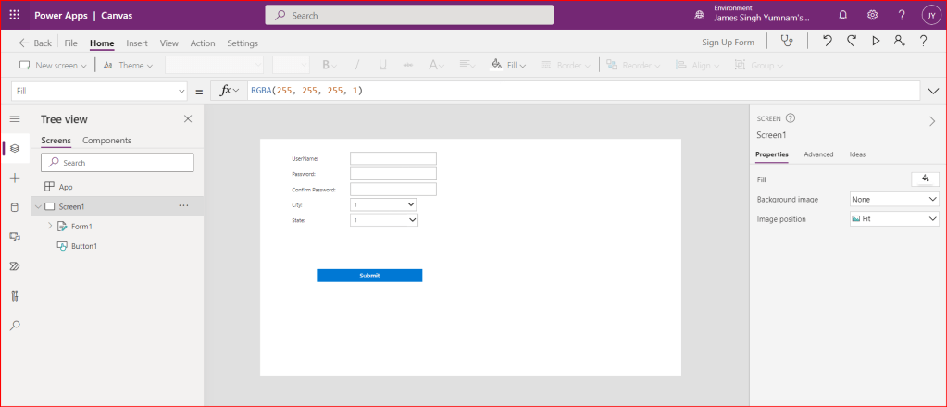Click the Submit button on canvas
Screen dimensions: 947x407
[x=369, y=276]
